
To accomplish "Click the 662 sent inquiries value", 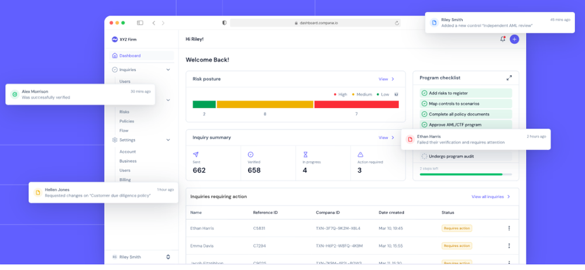I will point(199,171).
